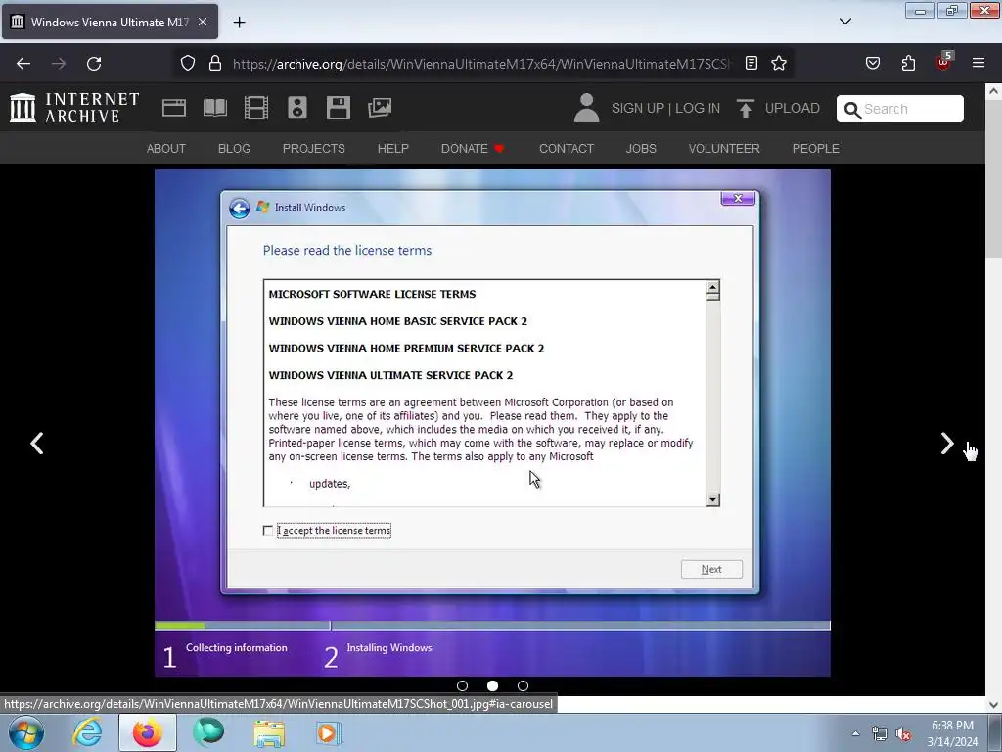Open the Windows Start orb
The width and height of the screenshot is (1002, 752).
coord(26,732)
